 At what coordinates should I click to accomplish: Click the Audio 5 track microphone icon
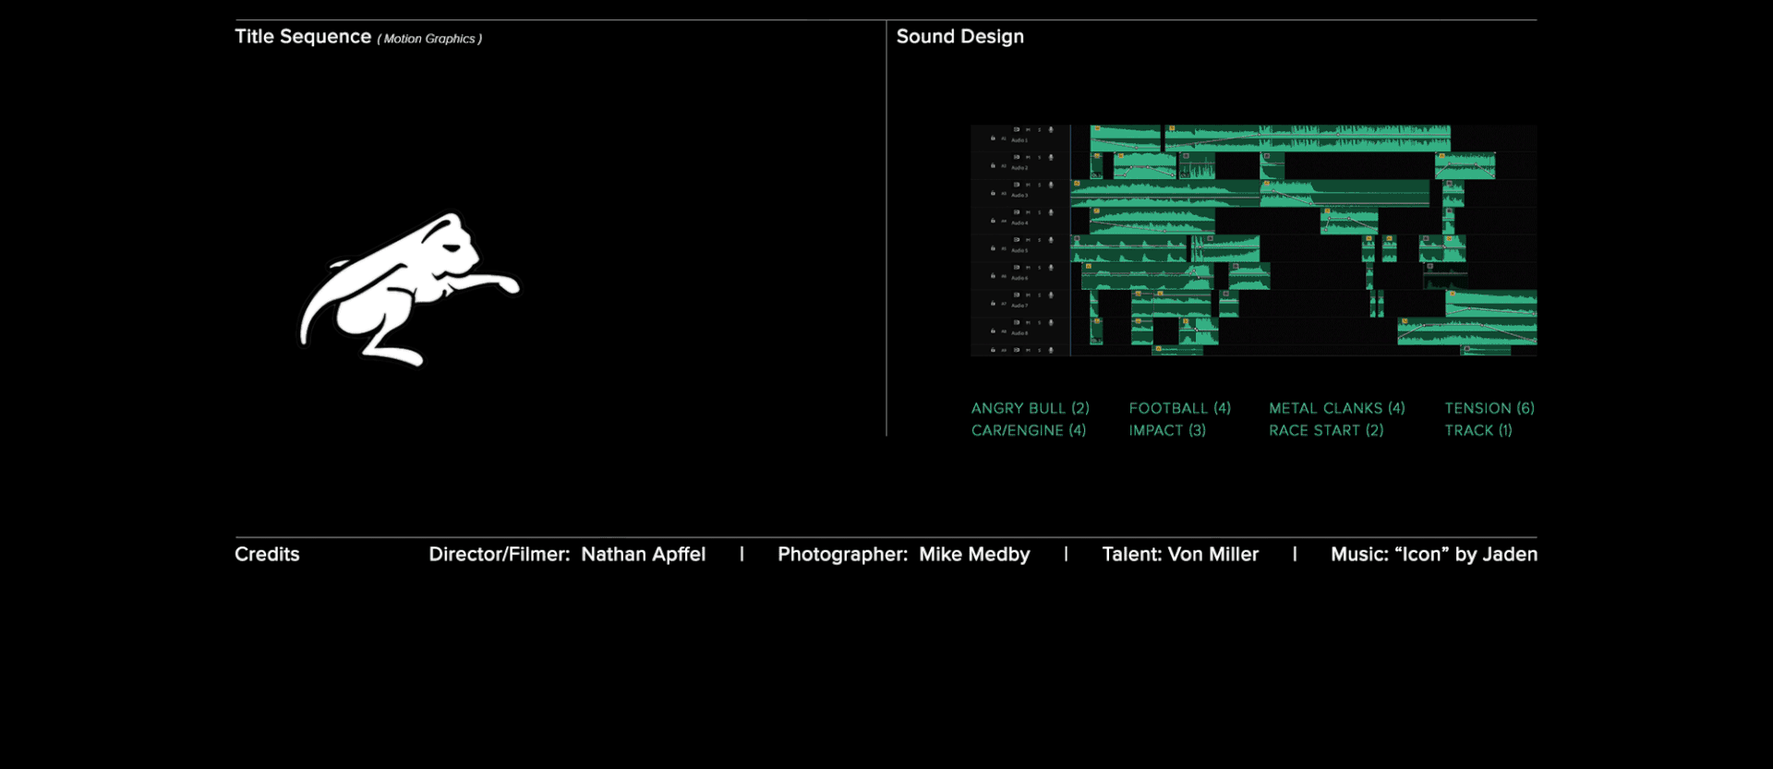pos(1051,240)
